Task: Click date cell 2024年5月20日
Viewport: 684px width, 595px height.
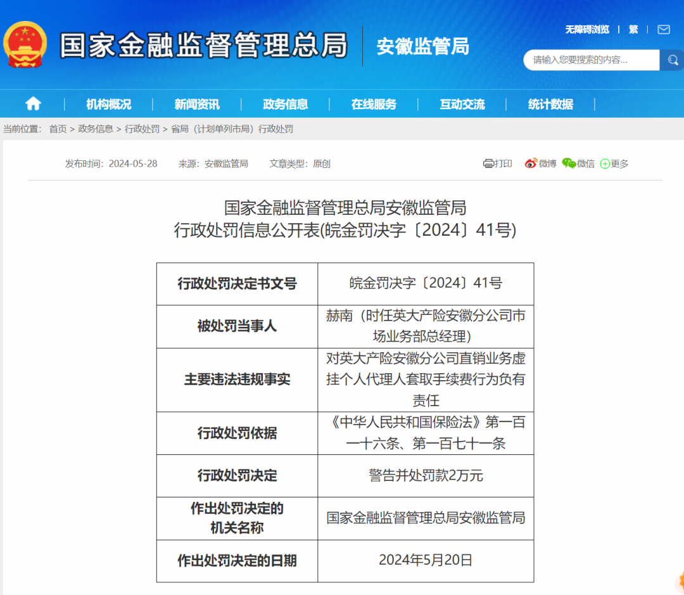Action: pos(426,560)
